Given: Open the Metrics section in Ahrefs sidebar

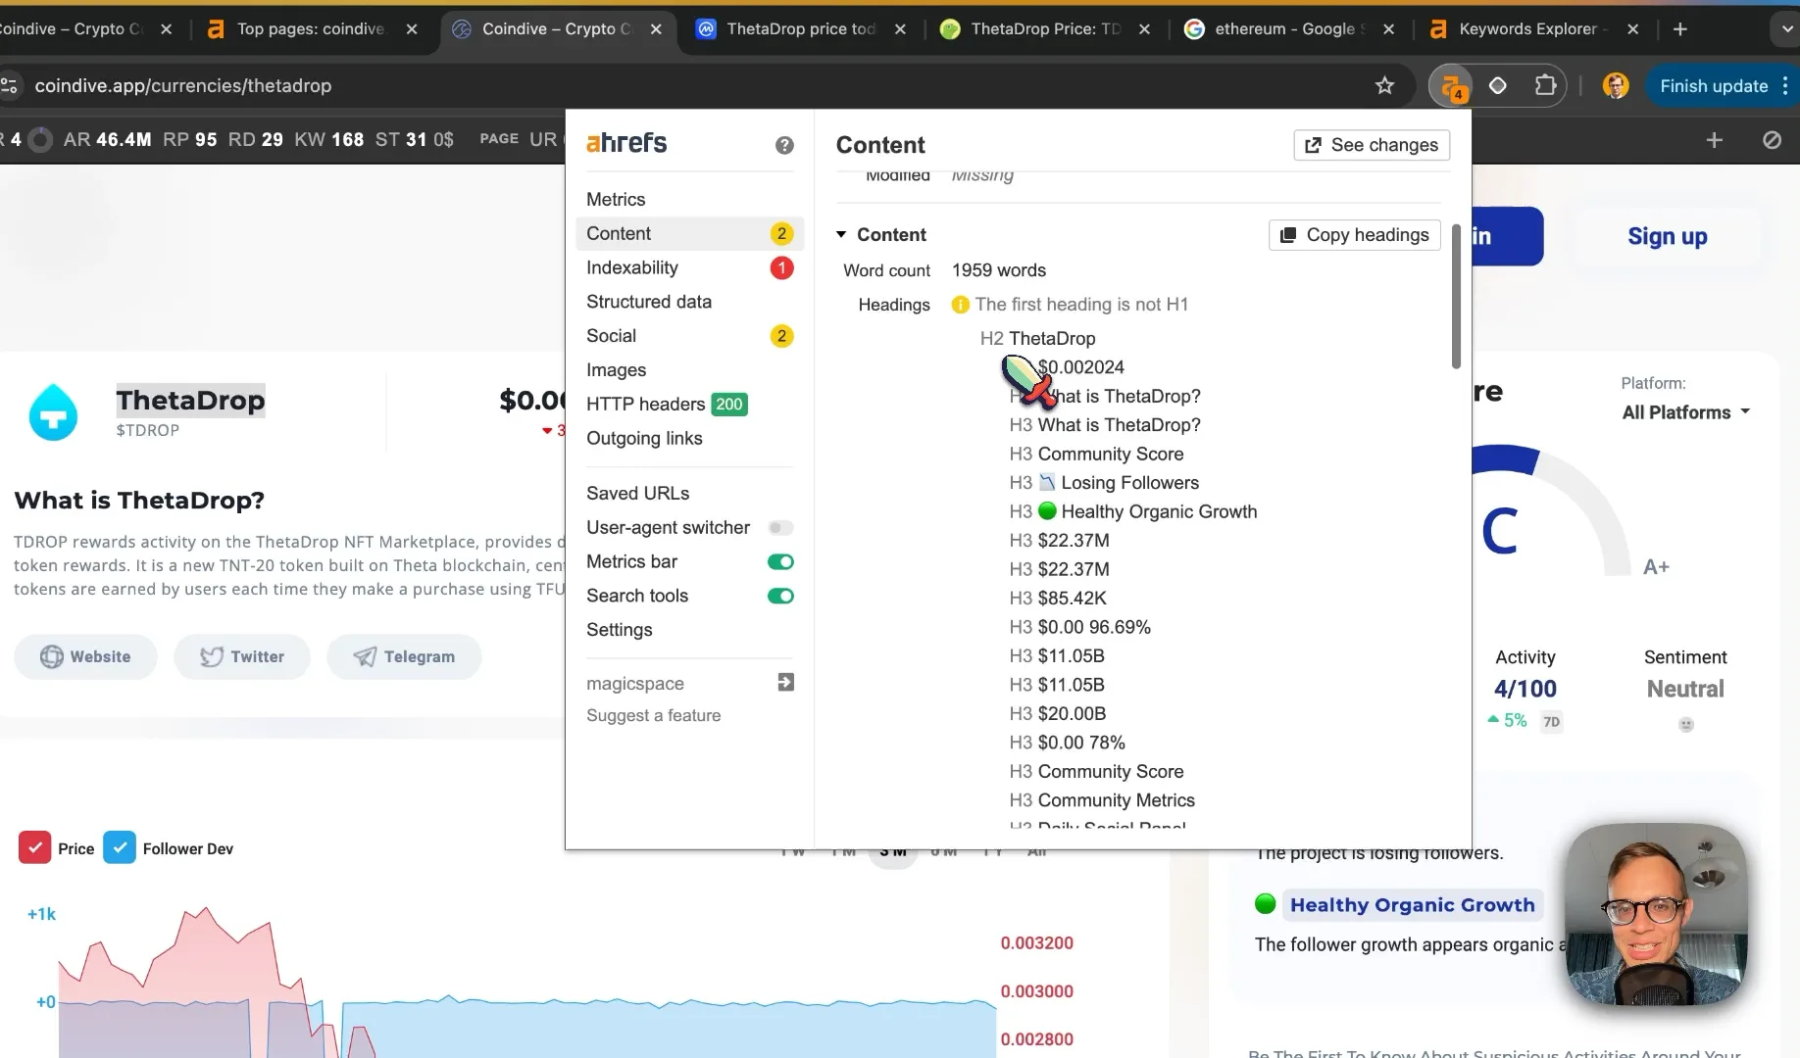Looking at the screenshot, I should pyautogui.click(x=616, y=200).
